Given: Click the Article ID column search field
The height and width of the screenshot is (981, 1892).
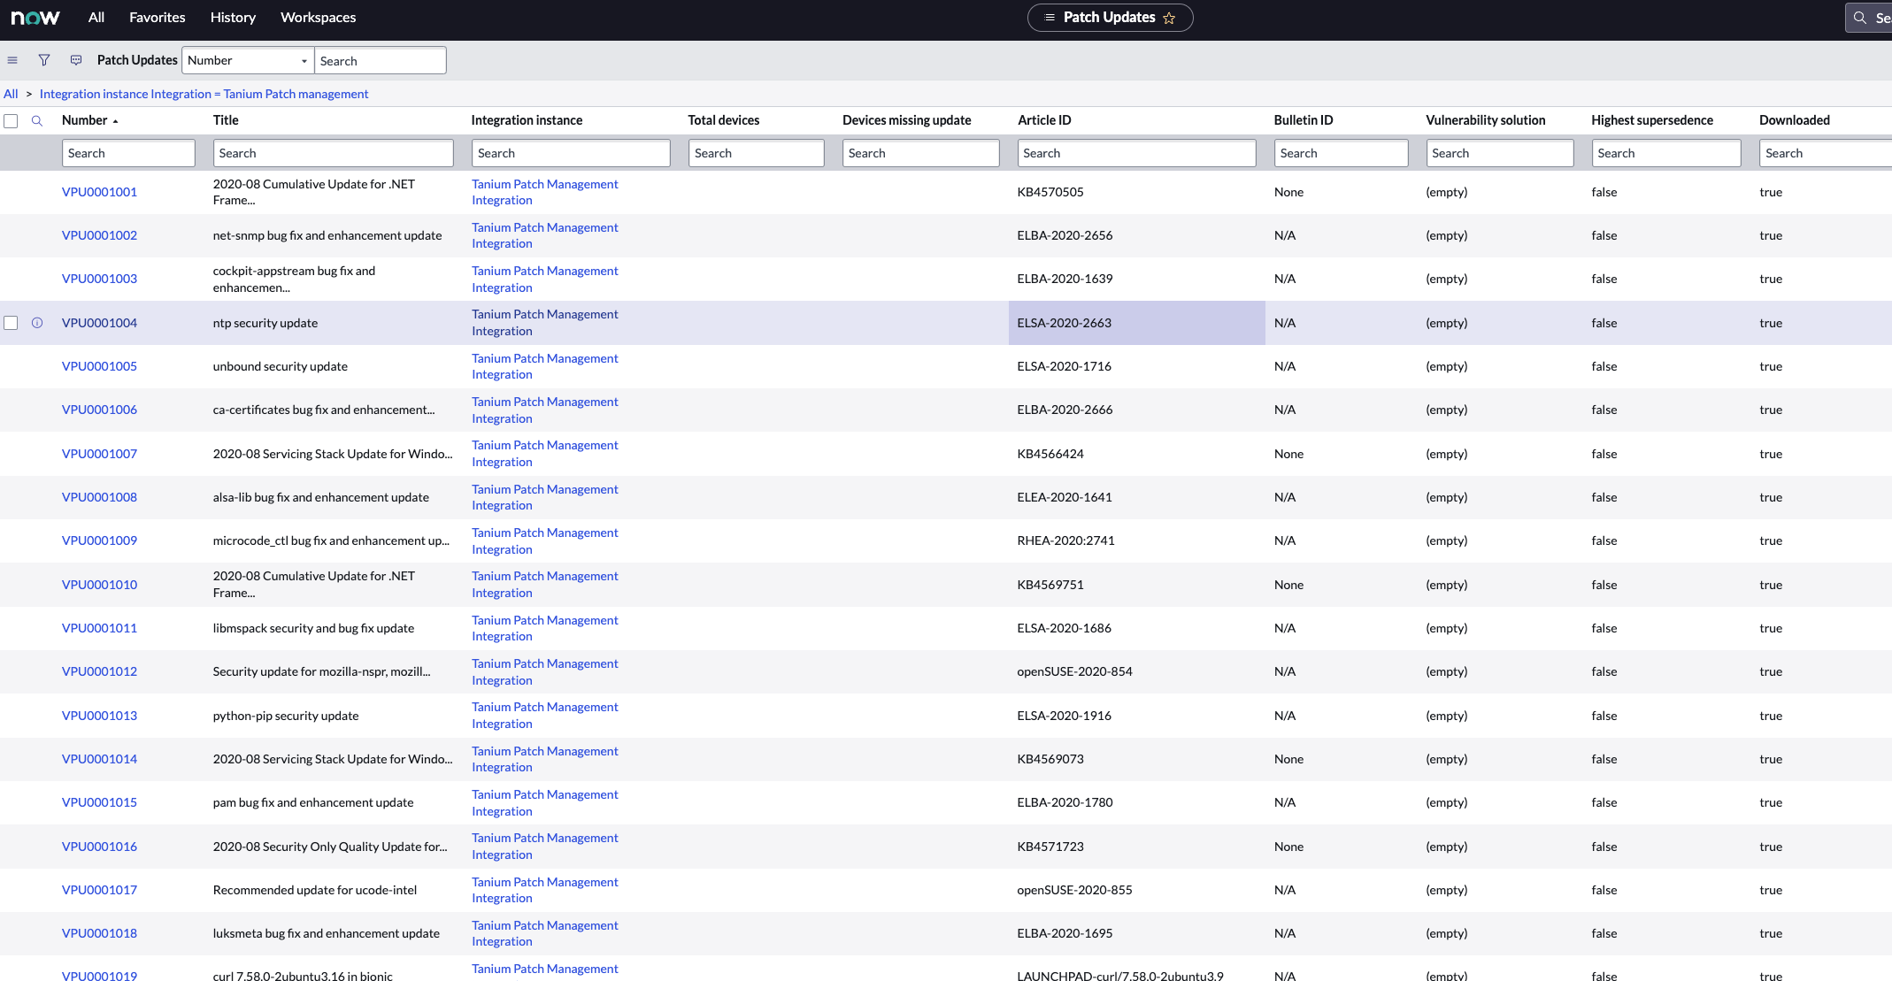Looking at the screenshot, I should (x=1135, y=153).
